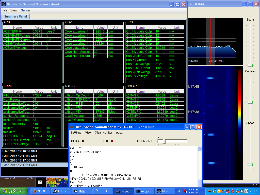Screen dimensions: 260x195
Task: Open the Server menu
Action: 26,10
